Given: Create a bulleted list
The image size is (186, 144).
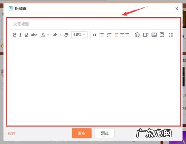Looking at the screenshot, I should coord(102,35).
